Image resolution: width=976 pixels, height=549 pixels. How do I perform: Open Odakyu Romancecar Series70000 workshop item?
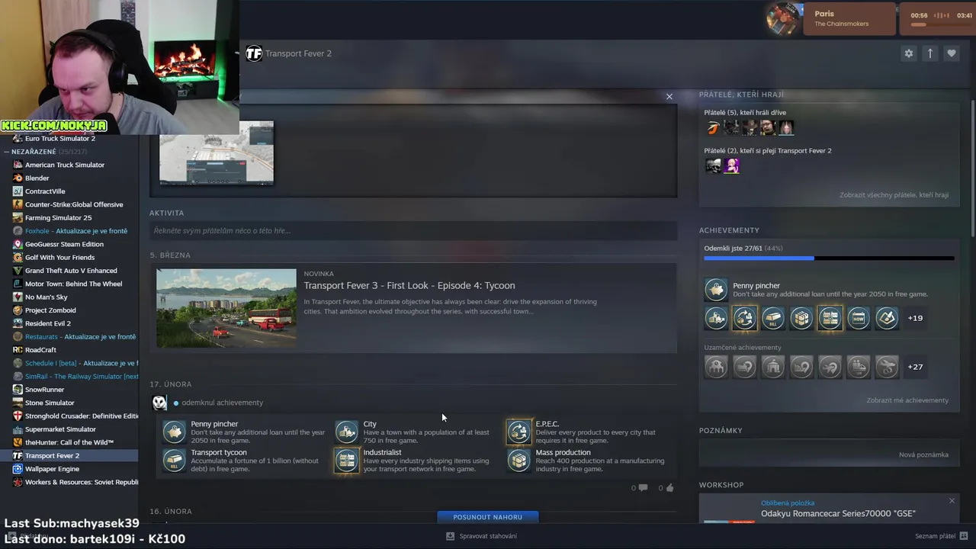(x=838, y=513)
